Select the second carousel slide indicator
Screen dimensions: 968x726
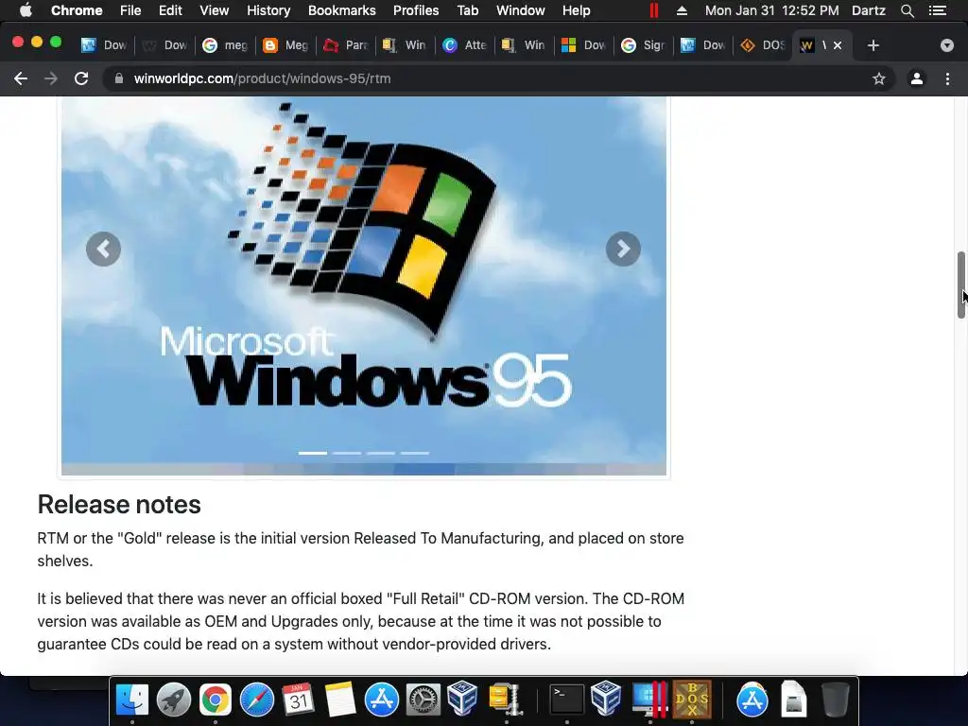[x=347, y=453]
